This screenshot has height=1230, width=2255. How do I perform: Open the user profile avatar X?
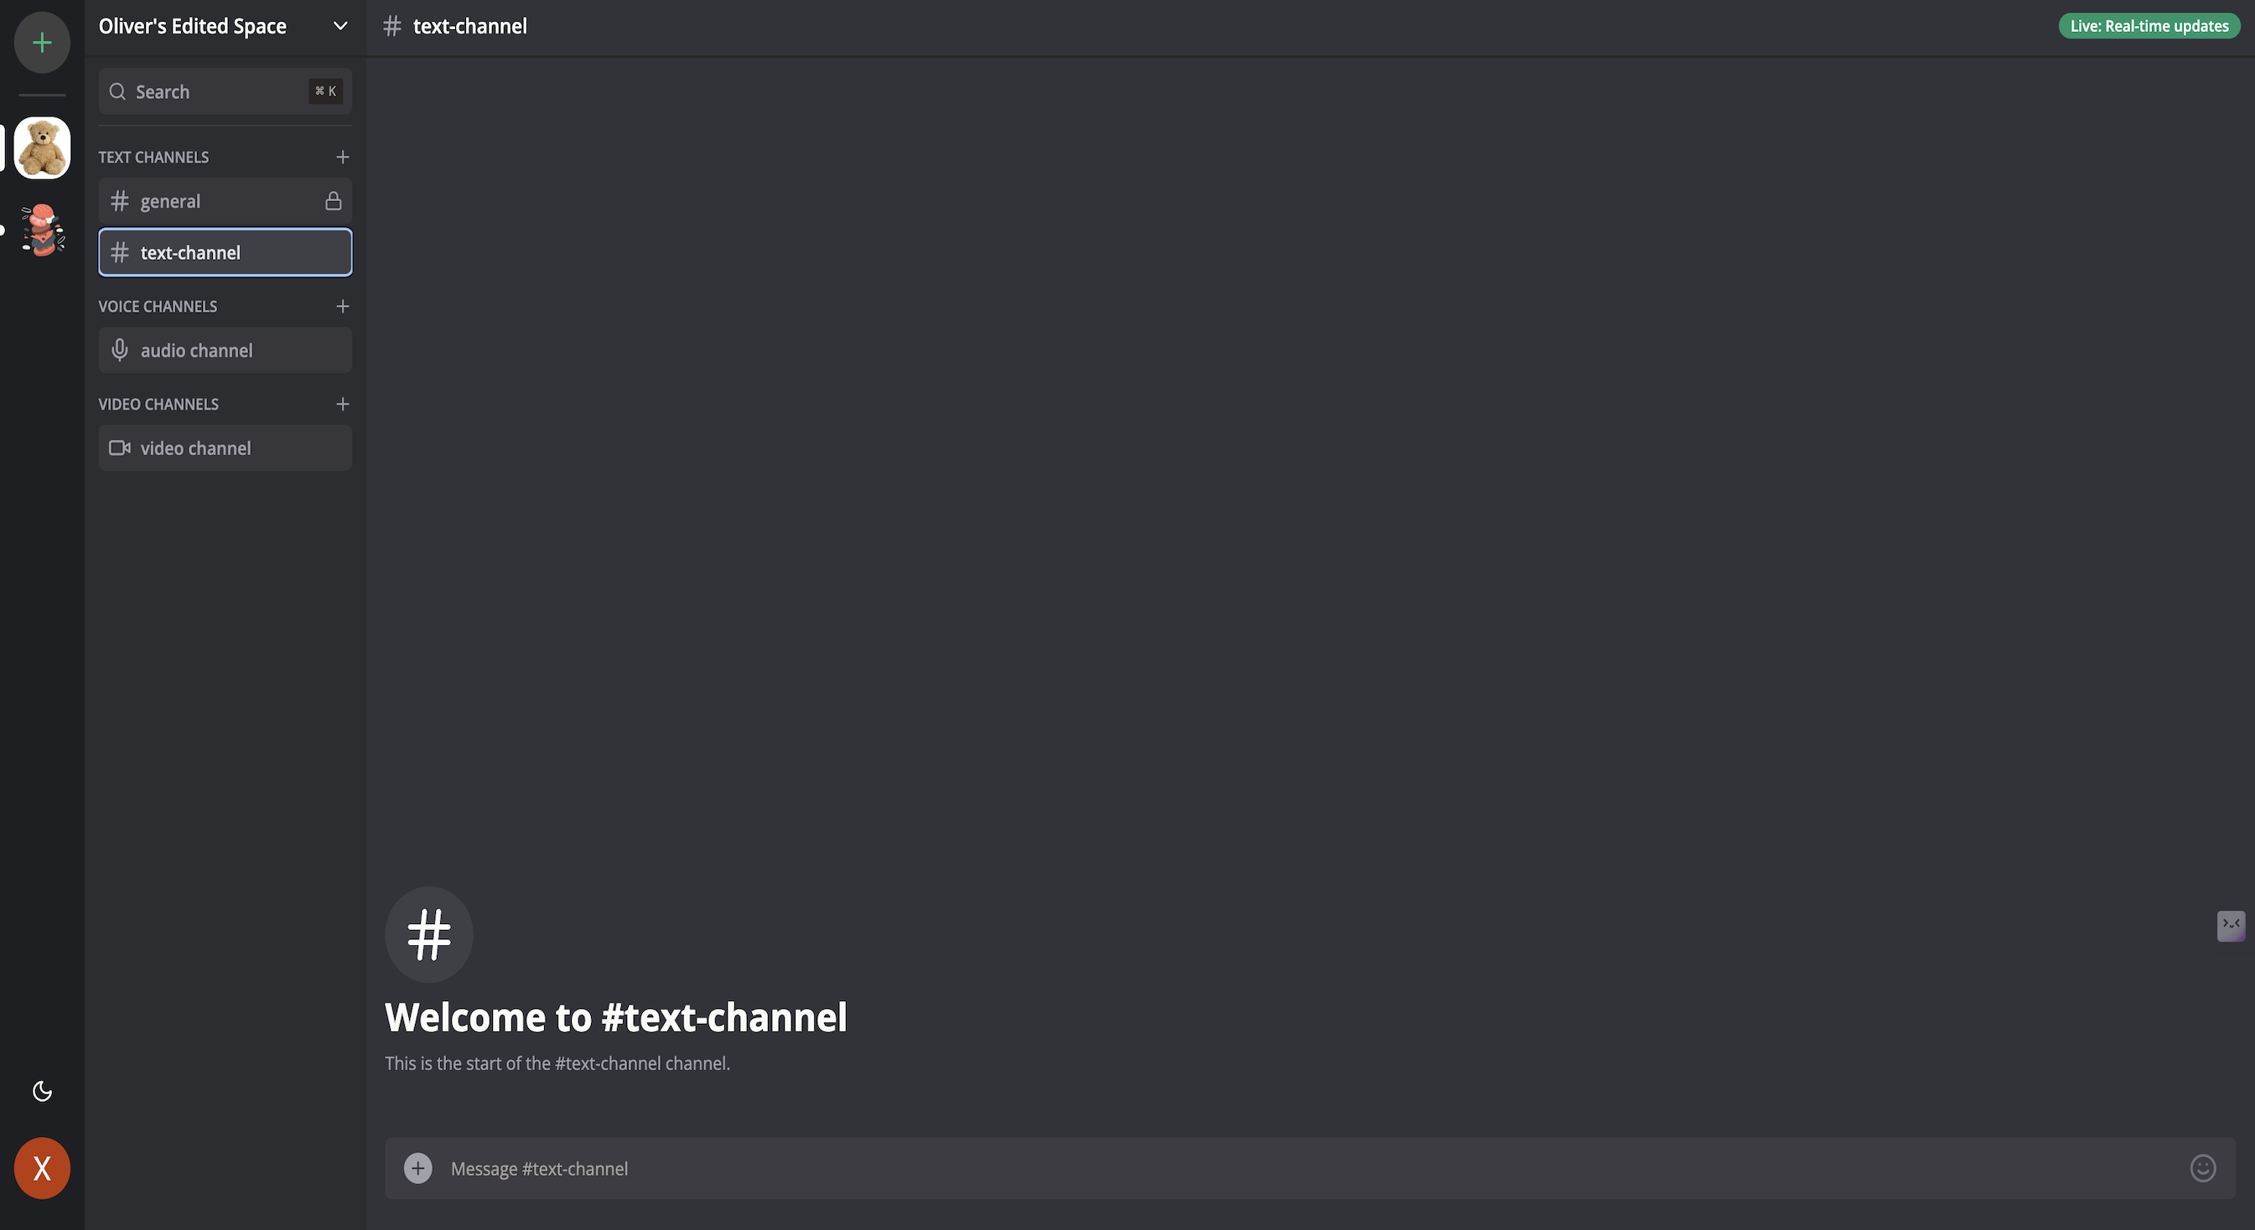[x=42, y=1168]
